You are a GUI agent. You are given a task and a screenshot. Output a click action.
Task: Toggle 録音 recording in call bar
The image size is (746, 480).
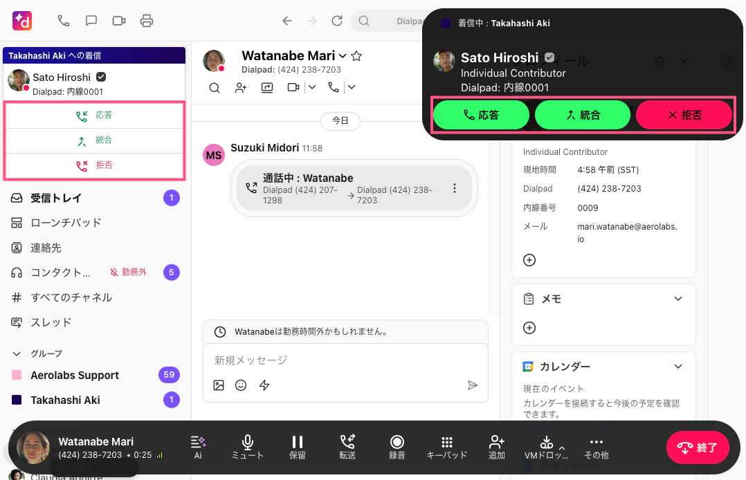coord(397,447)
